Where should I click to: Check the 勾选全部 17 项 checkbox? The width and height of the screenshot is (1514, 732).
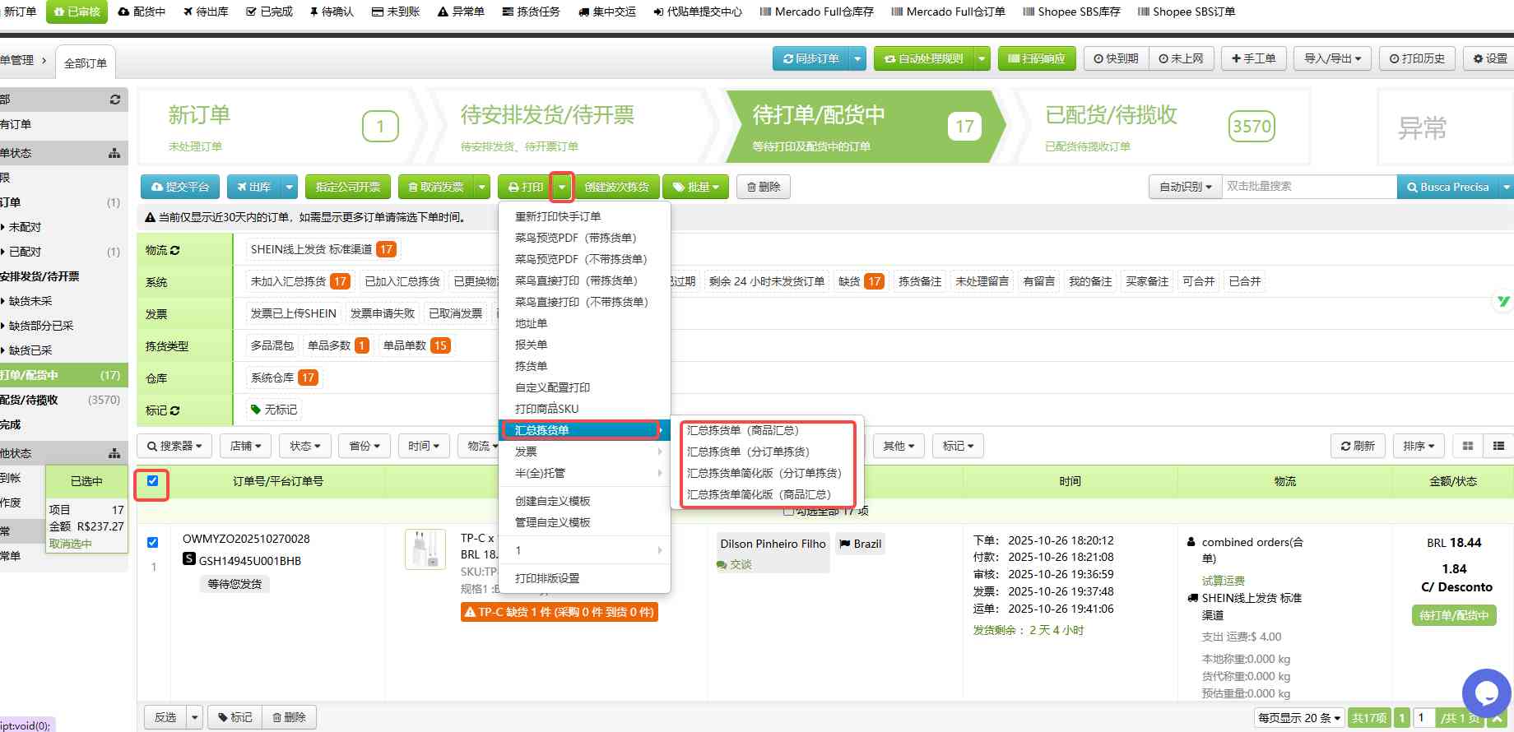pos(789,511)
